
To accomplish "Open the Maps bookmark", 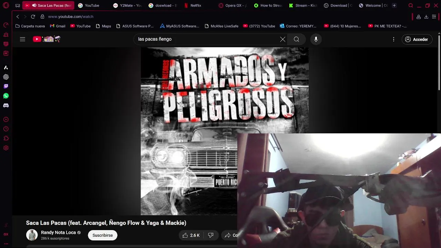I will pos(103,26).
